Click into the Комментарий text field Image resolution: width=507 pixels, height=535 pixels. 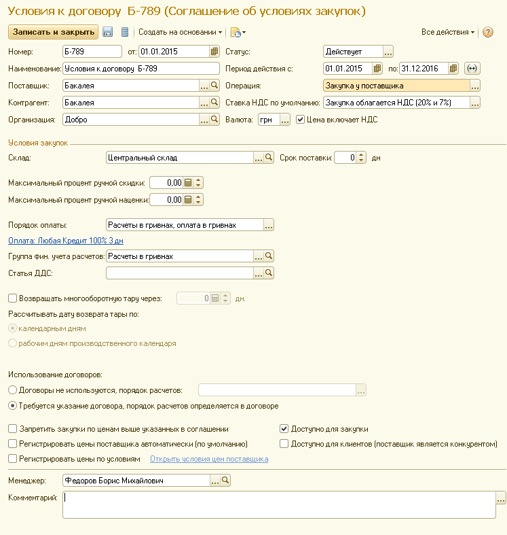pyautogui.click(x=278, y=505)
